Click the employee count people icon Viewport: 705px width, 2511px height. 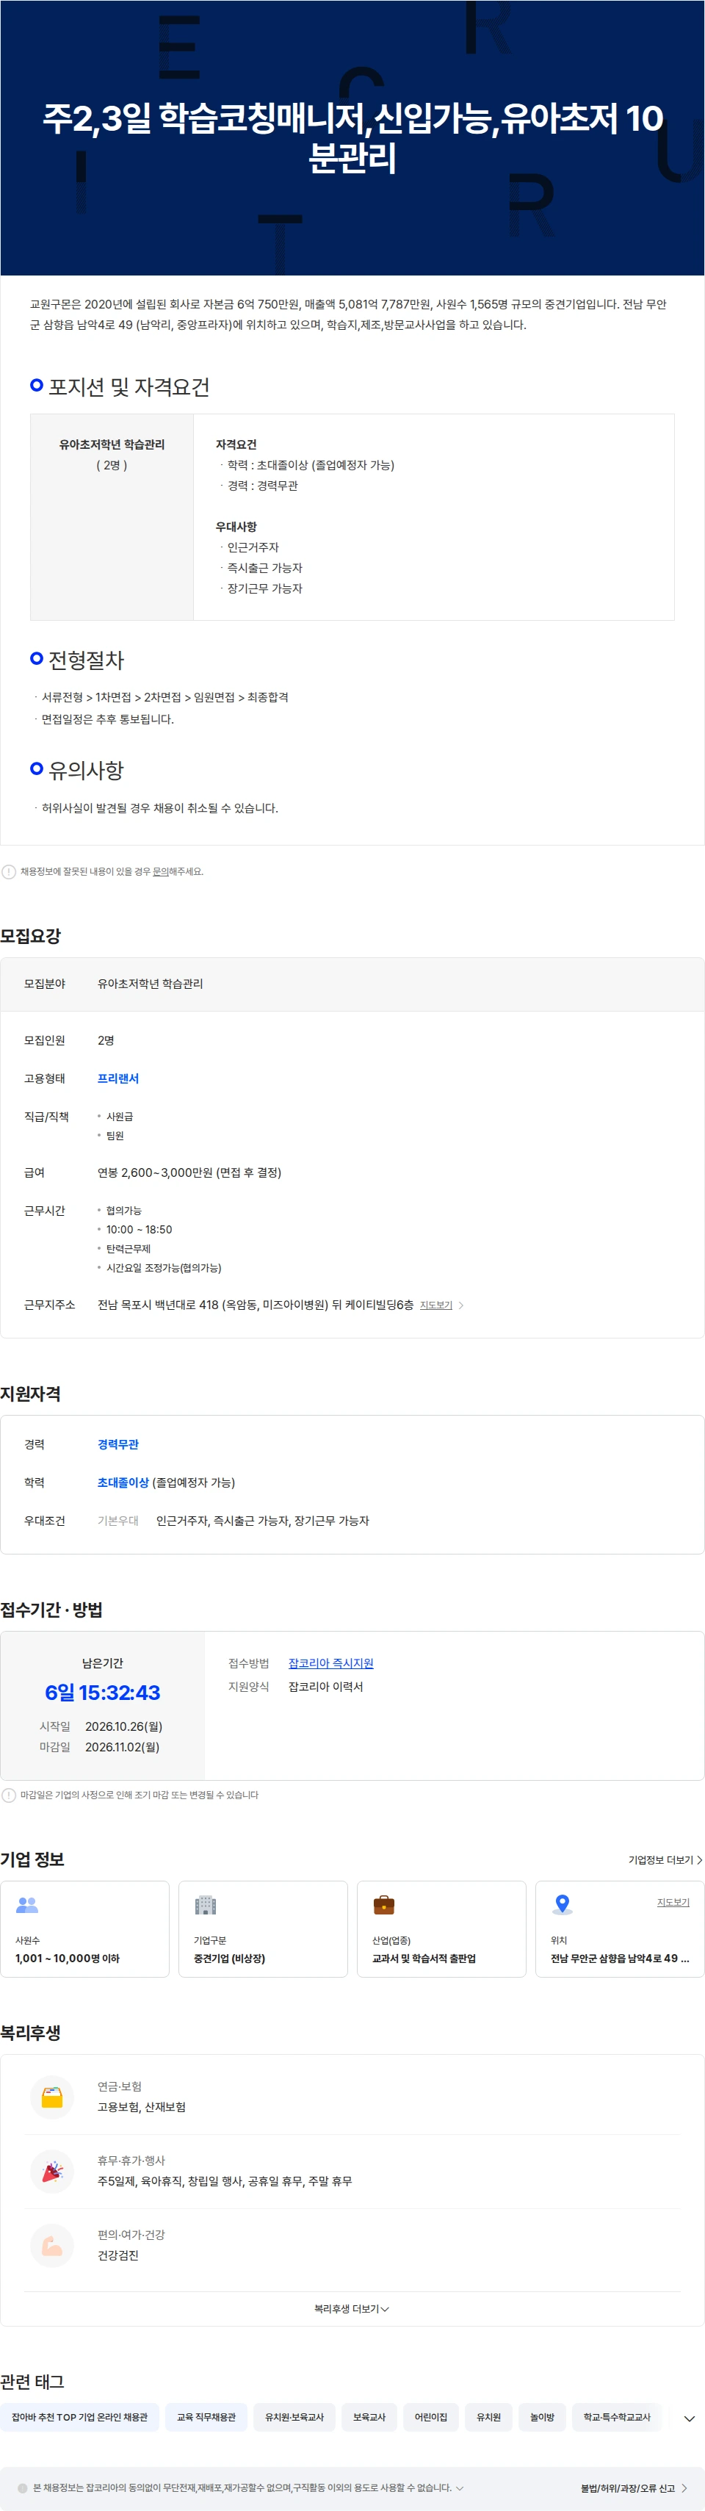point(27,1903)
